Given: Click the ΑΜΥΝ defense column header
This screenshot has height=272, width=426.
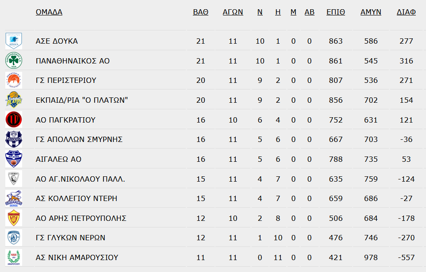Looking at the screenshot, I should click(x=371, y=12).
